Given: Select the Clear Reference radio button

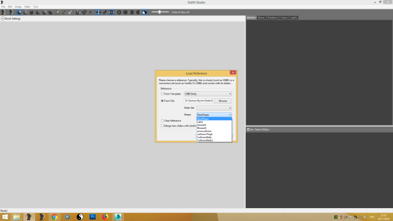Looking at the screenshot, I should pyautogui.click(x=162, y=120).
